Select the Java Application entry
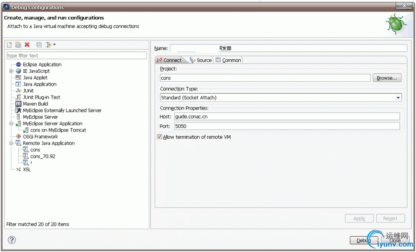The height and width of the screenshot is (252, 416). [x=40, y=84]
